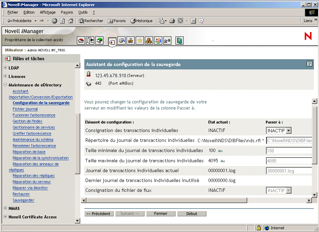Click the Fermer button
319x232 pixels.
[x=161, y=213]
